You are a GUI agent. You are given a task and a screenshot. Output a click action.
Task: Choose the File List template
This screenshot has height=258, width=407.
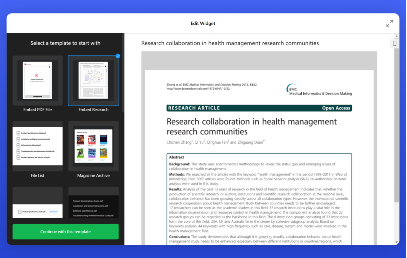[37, 146]
